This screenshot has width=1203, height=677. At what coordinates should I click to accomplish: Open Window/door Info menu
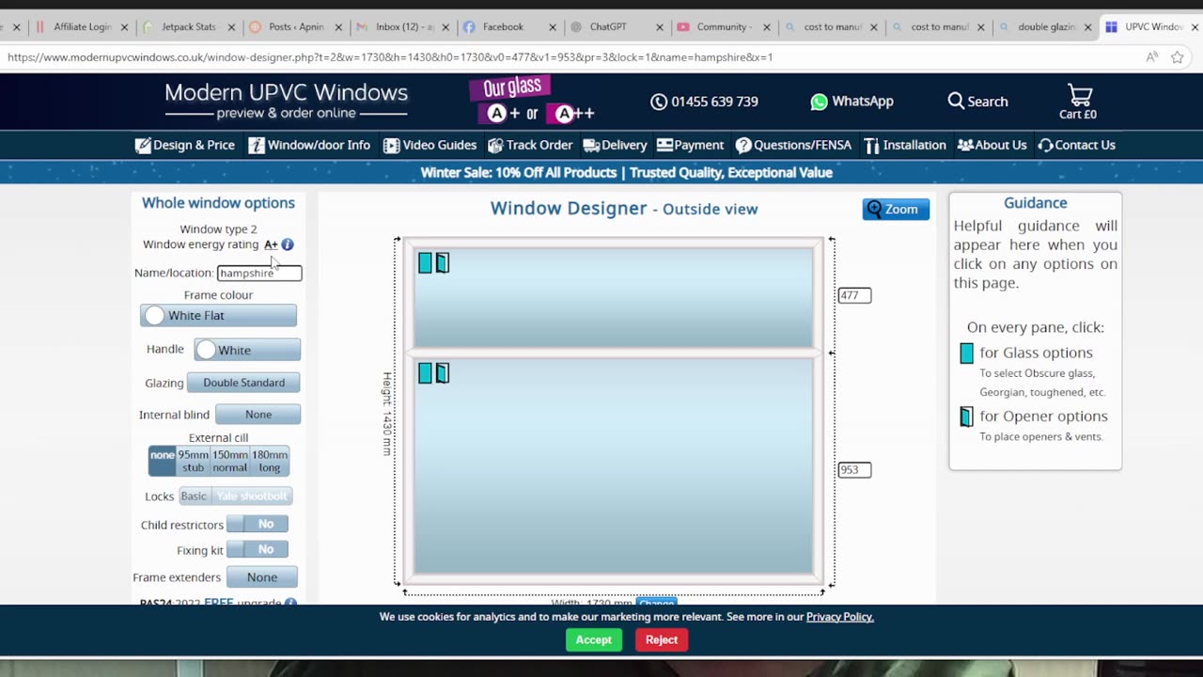(309, 145)
